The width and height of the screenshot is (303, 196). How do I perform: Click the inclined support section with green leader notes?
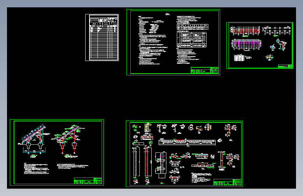[68, 139]
